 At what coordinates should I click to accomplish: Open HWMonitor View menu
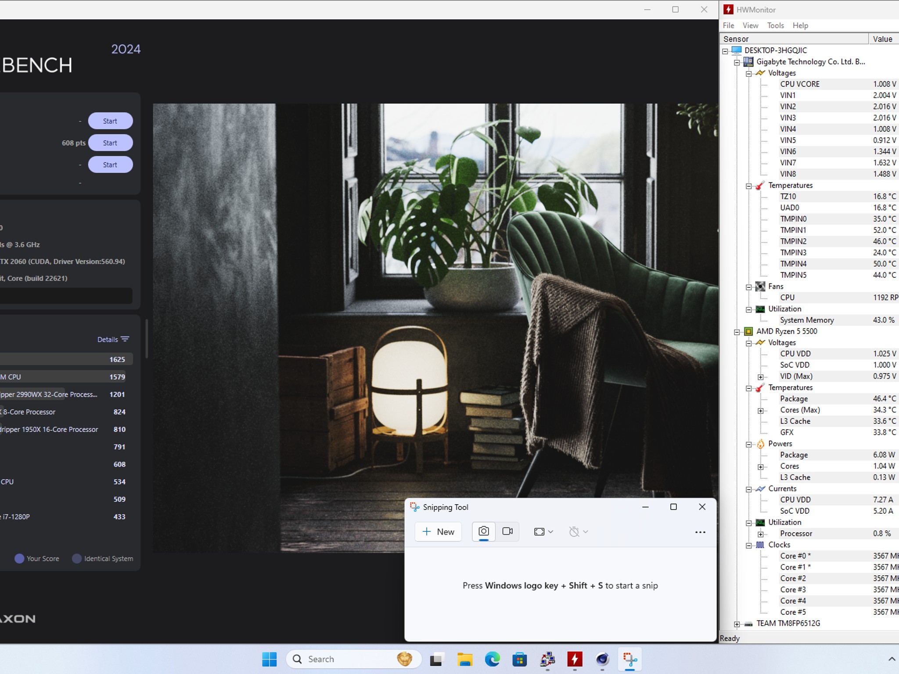750,25
